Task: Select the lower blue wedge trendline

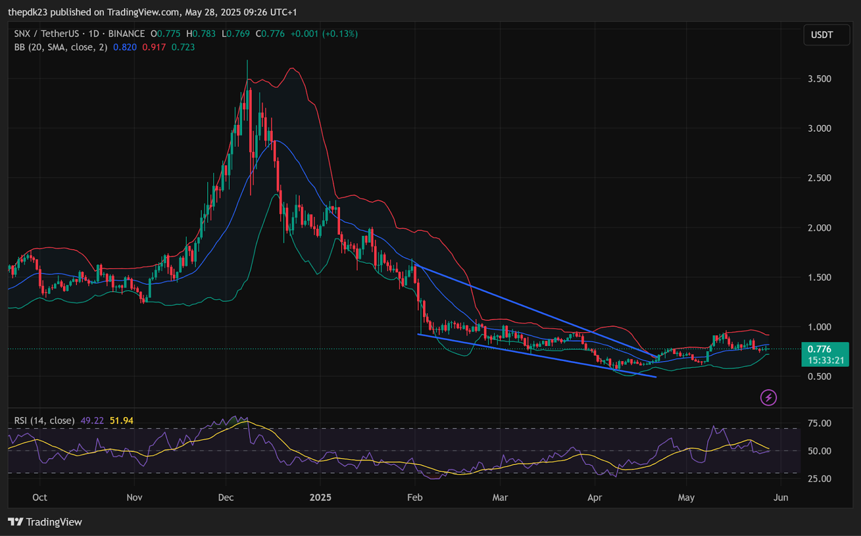Action: pos(538,356)
